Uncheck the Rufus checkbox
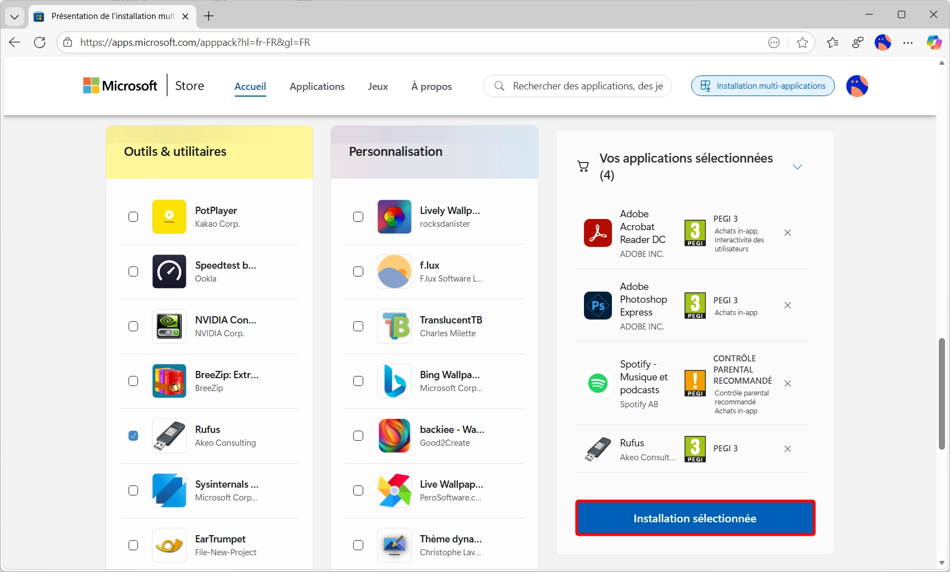 click(x=133, y=436)
